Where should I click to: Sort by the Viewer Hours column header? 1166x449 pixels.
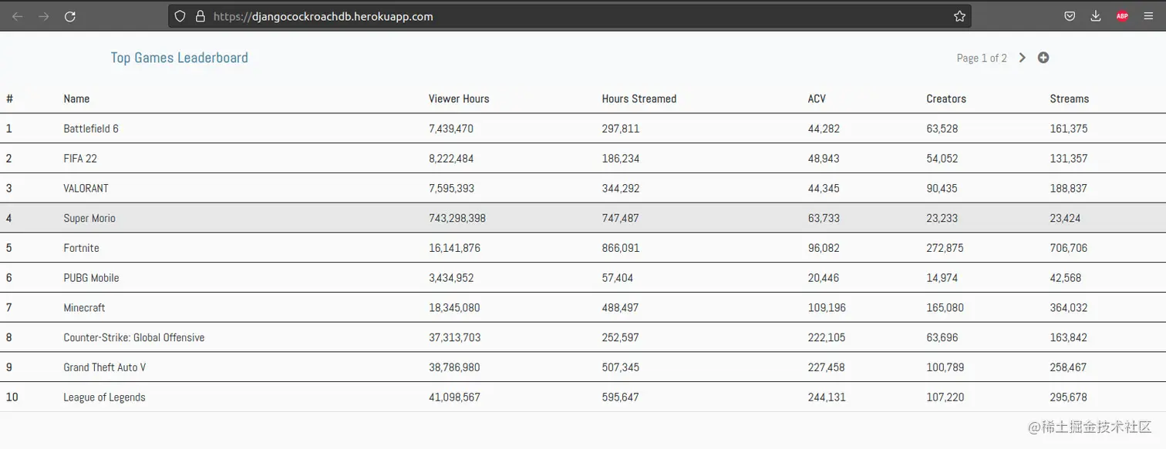point(459,99)
